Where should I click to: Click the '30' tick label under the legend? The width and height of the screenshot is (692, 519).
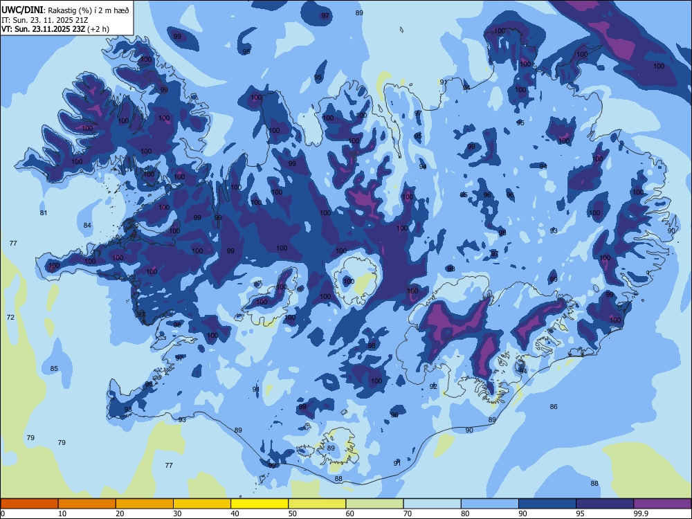coord(177,513)
